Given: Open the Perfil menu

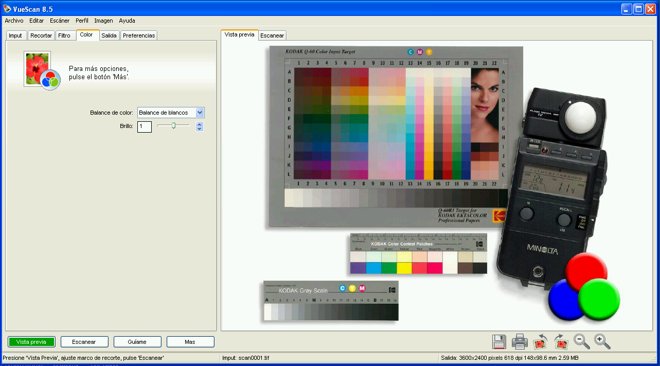Looking at the screenshot, I should (82, 21).
